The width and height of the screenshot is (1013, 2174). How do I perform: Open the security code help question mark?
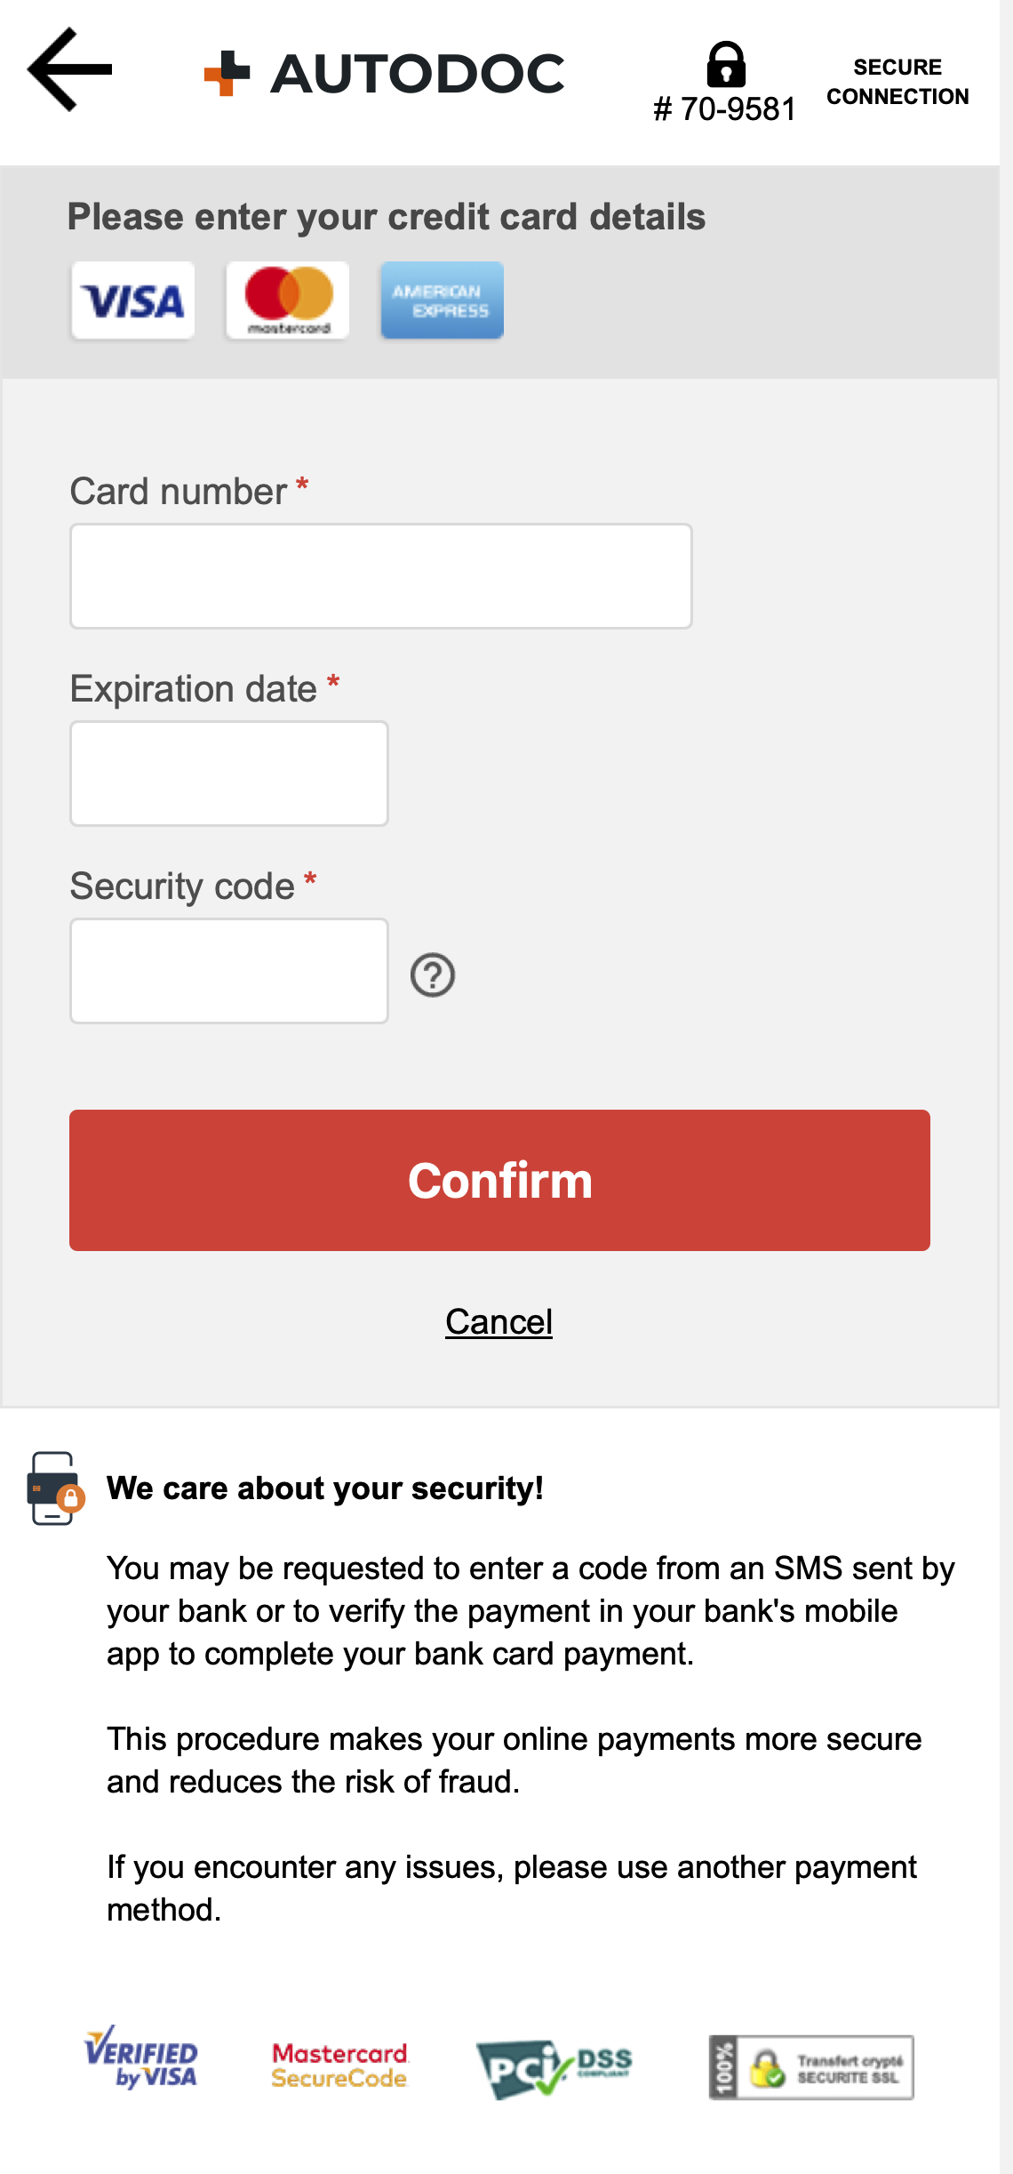(433, 975)
